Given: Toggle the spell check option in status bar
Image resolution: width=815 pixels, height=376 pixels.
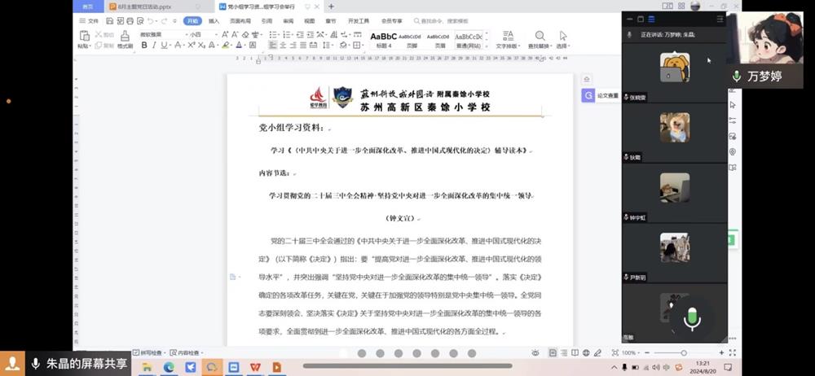Looking at the screenshot, I should click(149, 352).
